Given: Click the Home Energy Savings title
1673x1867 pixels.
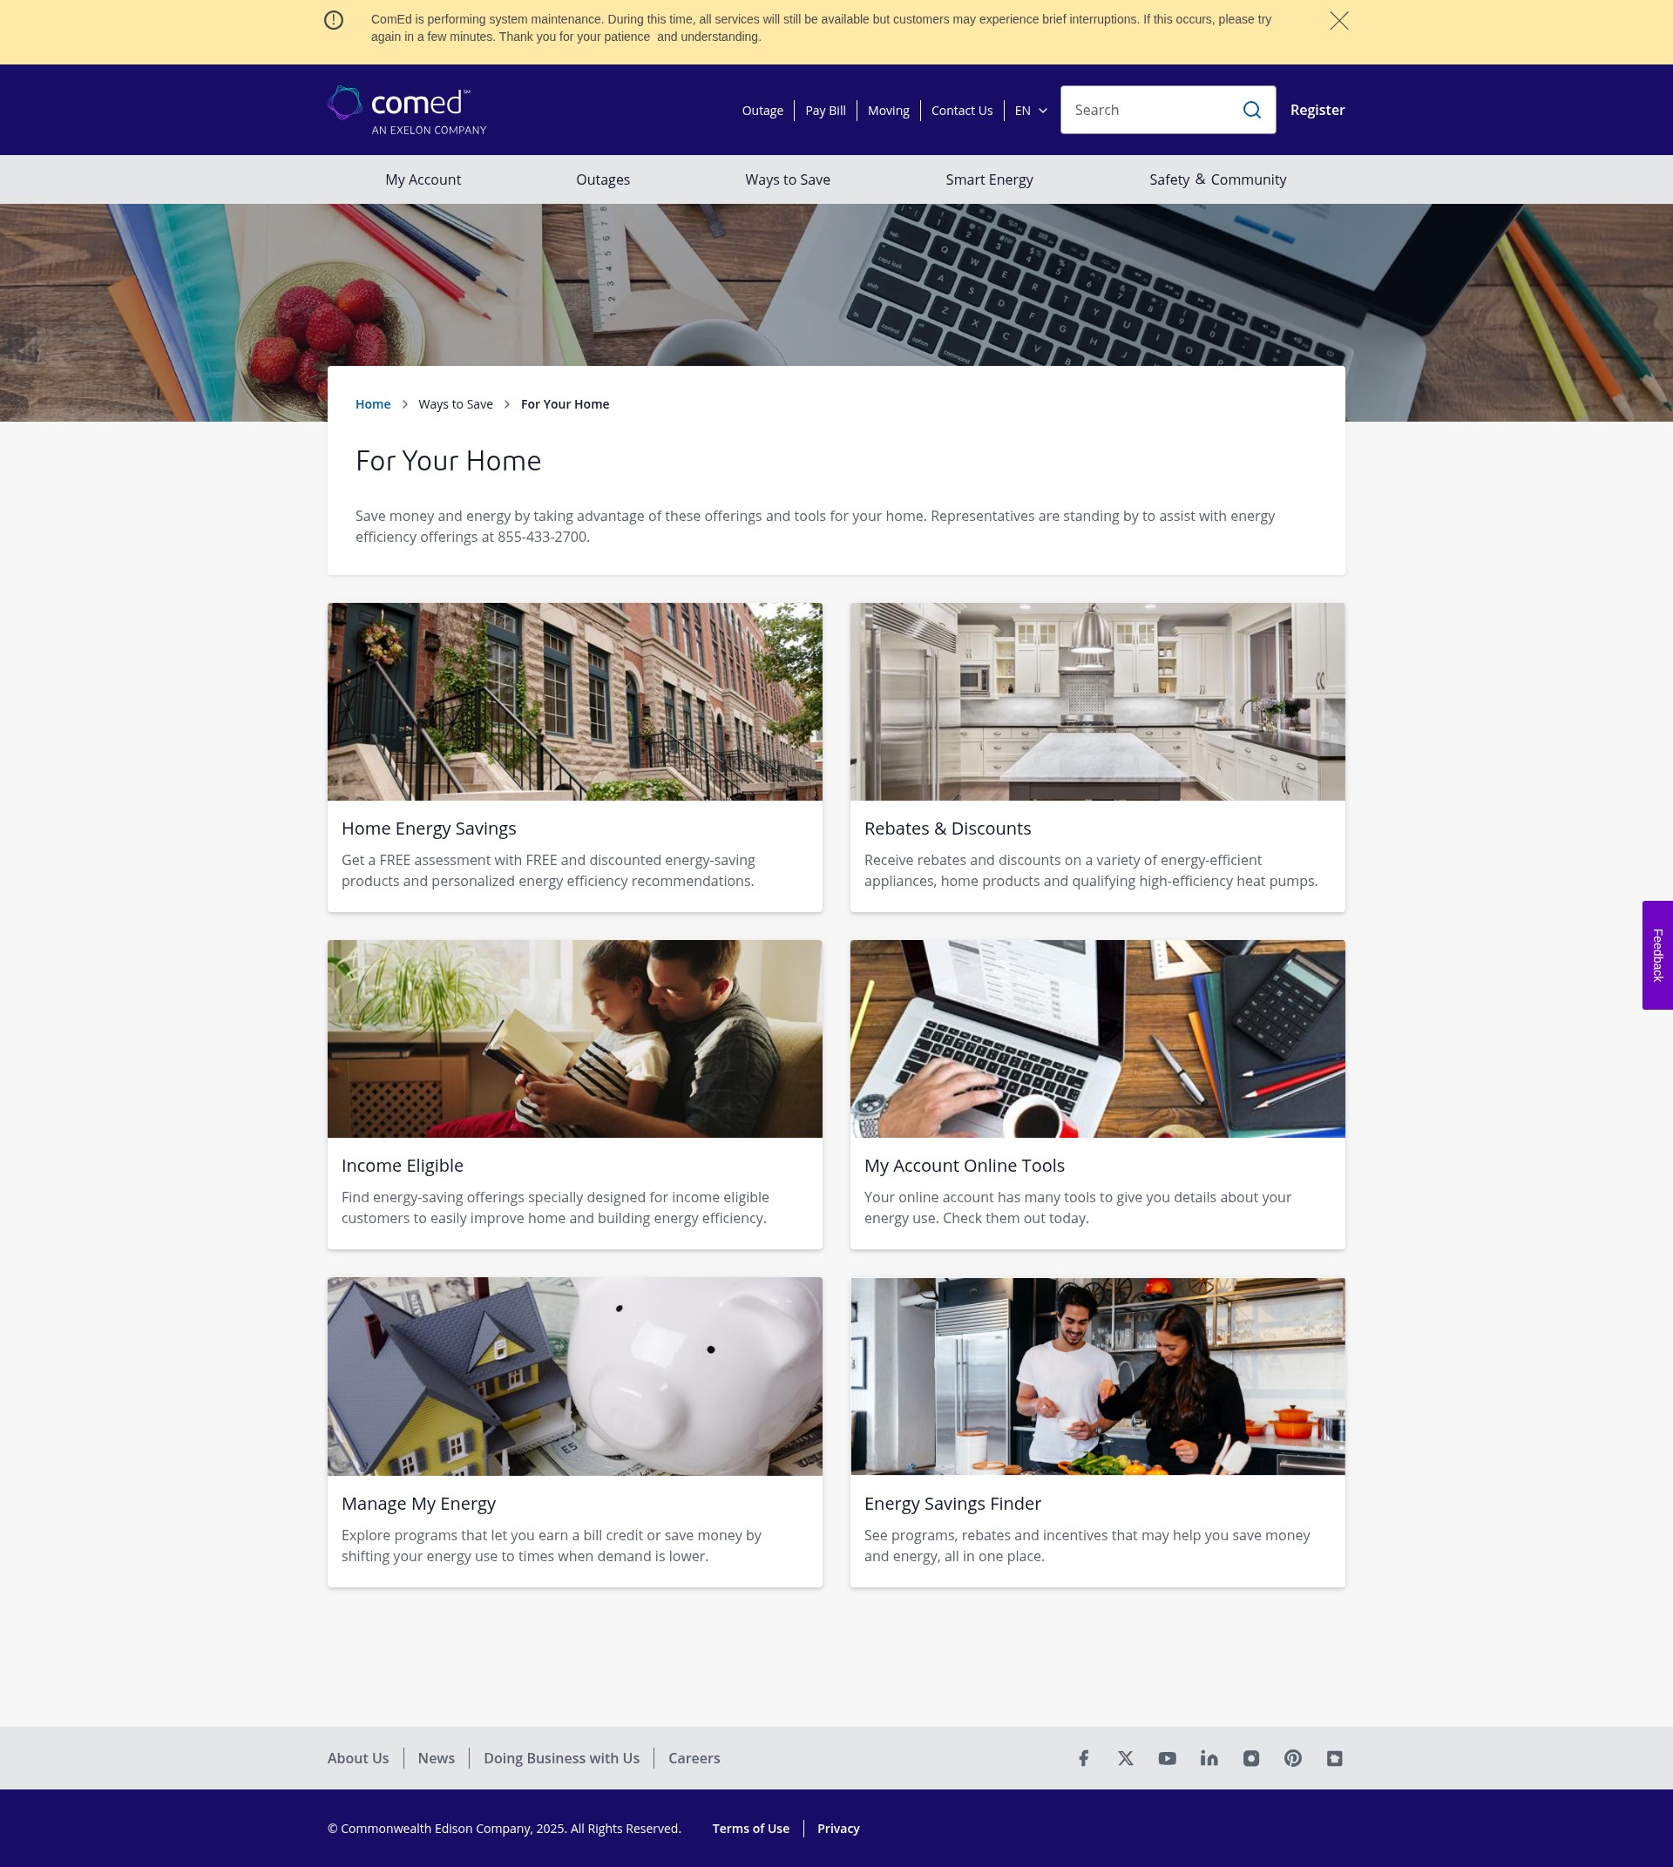Looking at the screenshot, I should [429, 829].
